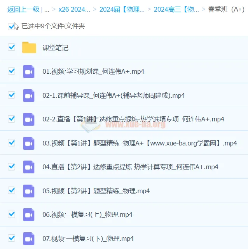The image size is (248, 249).
Task: Click the 课堂笔记 folder icon
Action: tap(29, 48)
